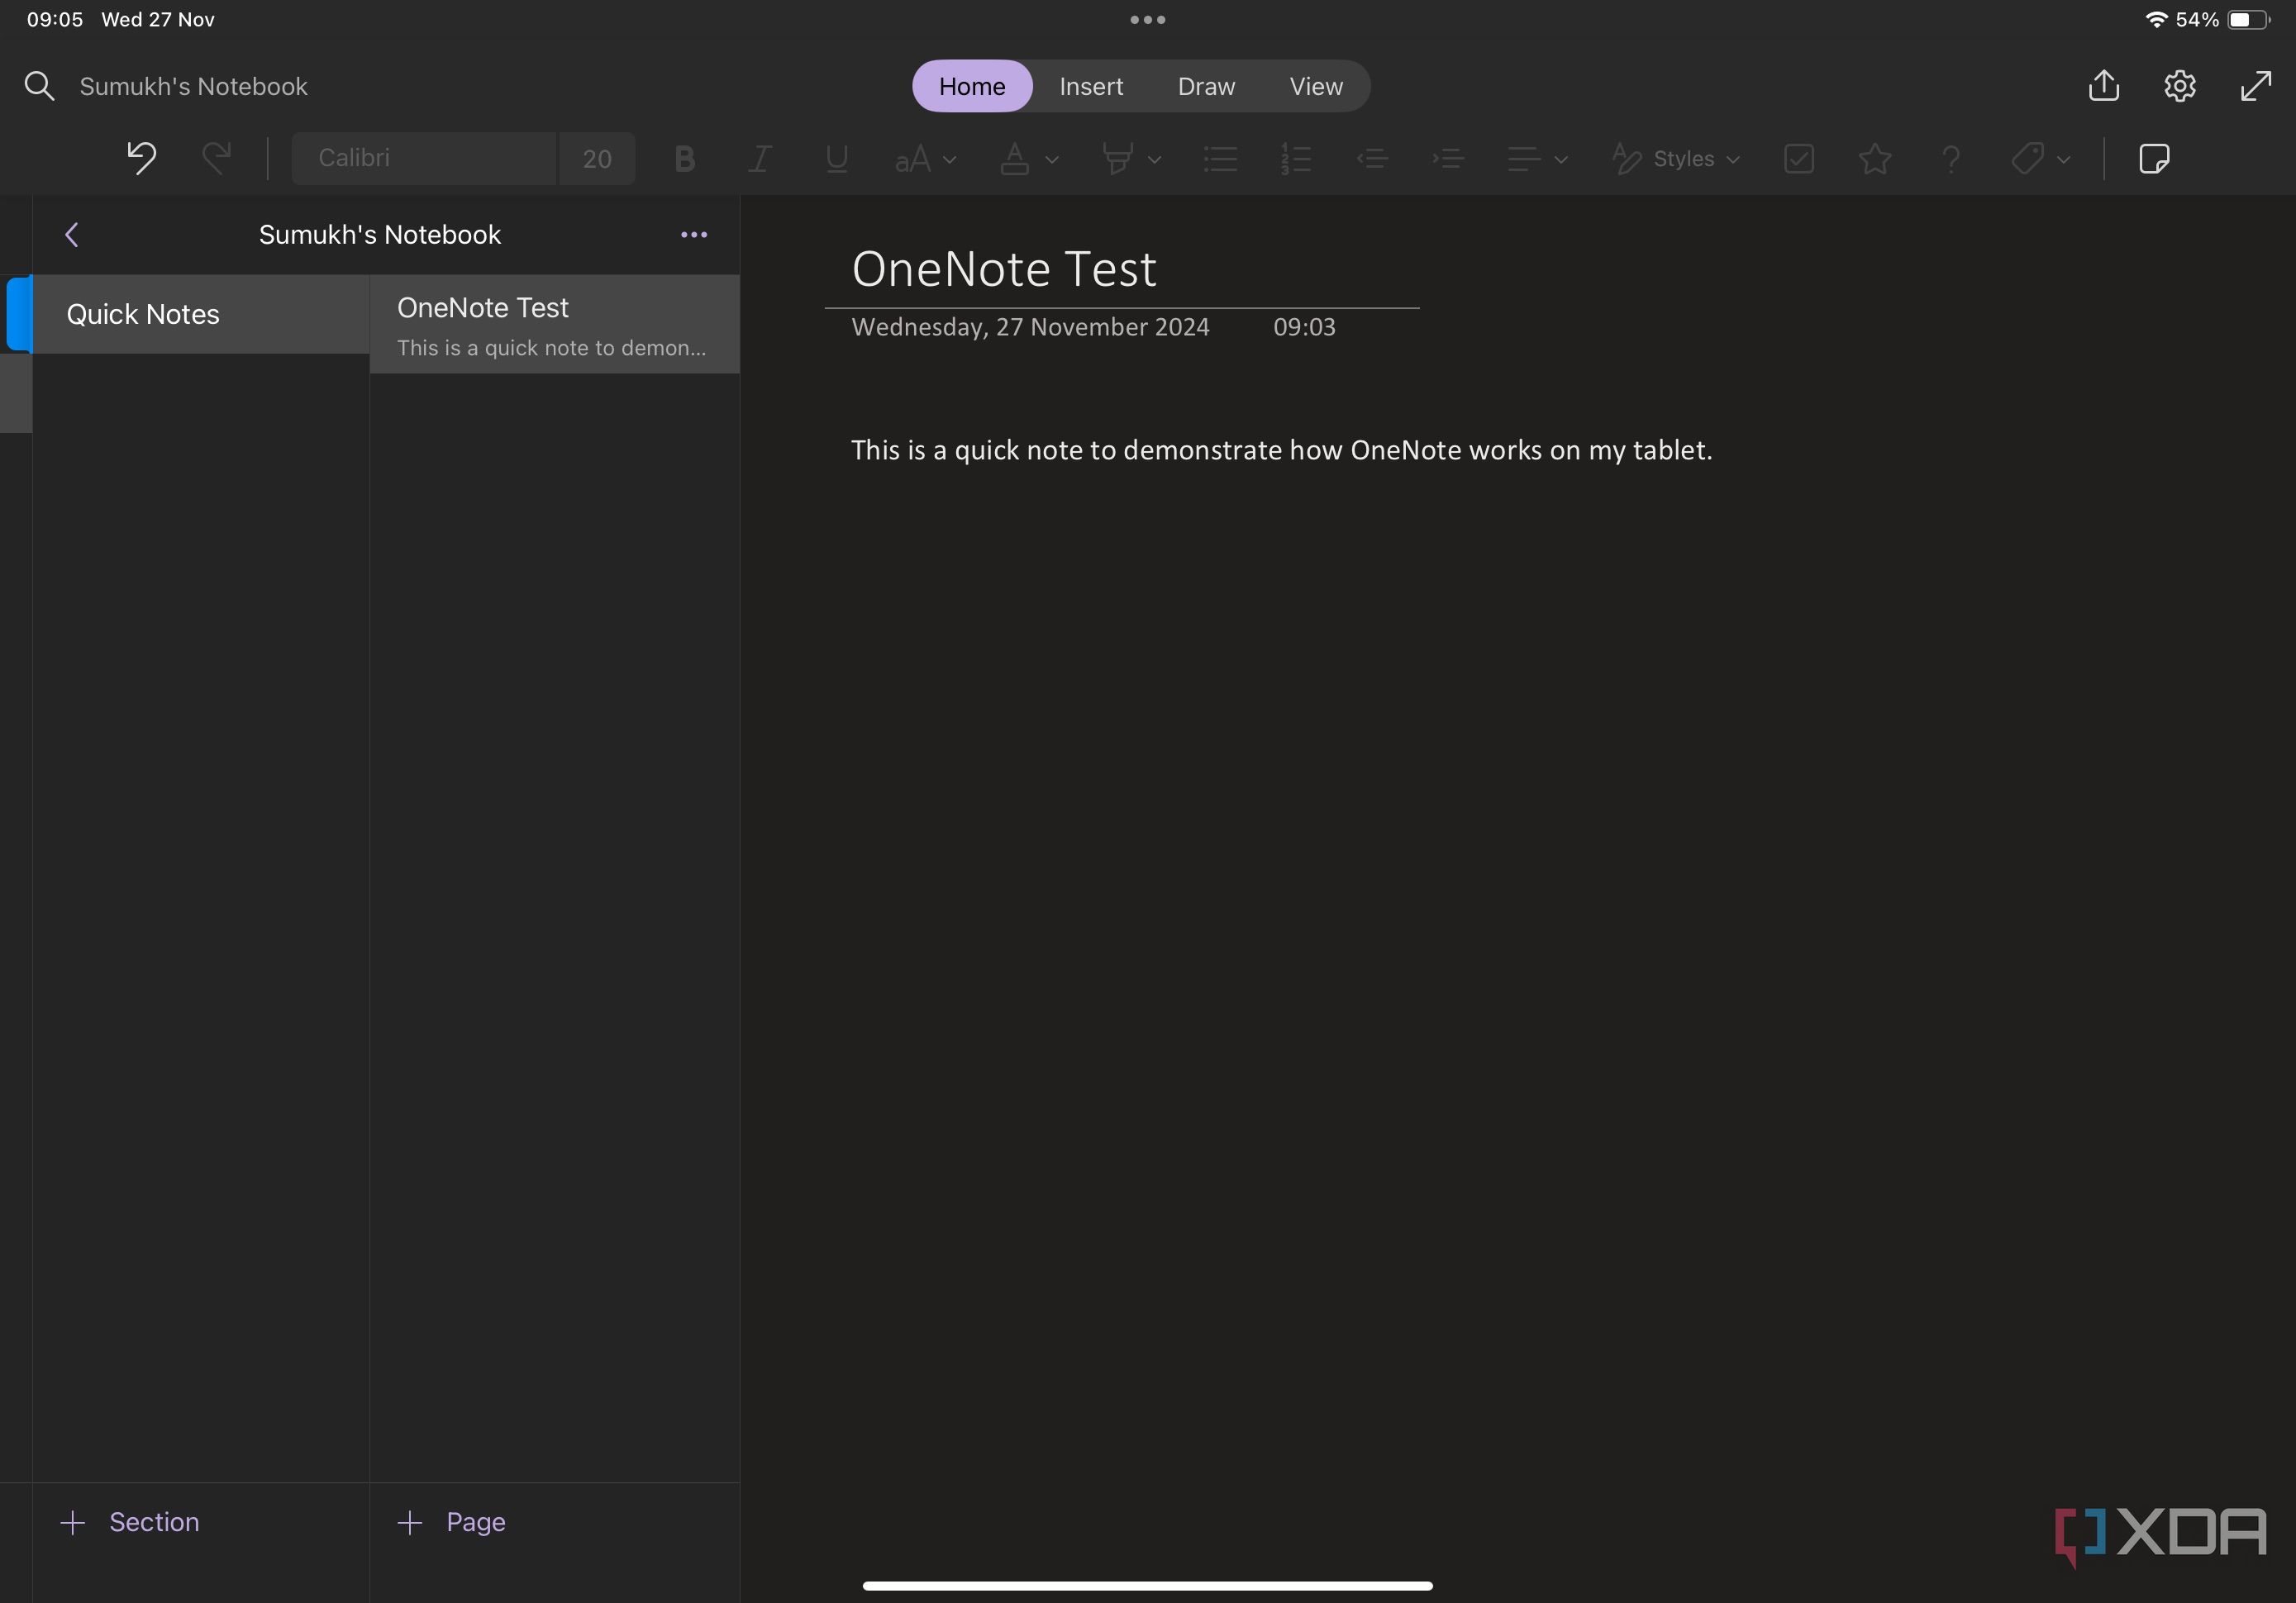Go back with the notebook chevron
Viewport: 2296px width, 1603px height.
coord(71,235)
